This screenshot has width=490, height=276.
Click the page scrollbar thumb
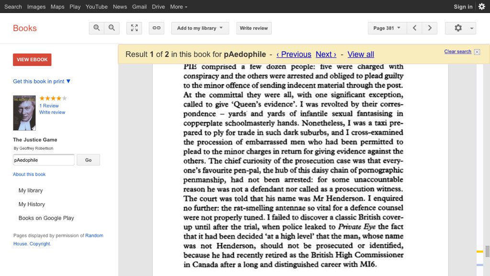[x=487, y=251]
